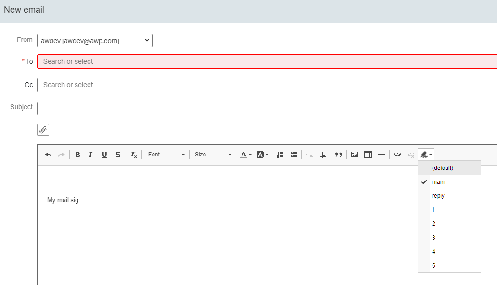Click the remove format icon
The image size is (497, 285).
point(134,155)
